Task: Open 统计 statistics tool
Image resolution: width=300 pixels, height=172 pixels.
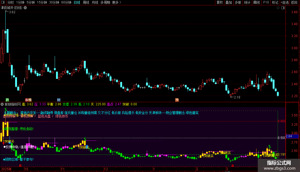Action: pos(247,3)
